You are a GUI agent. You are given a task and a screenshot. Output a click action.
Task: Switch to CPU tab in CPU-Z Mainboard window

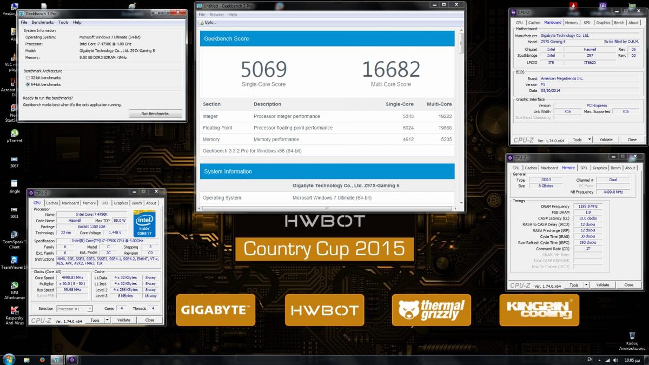(x=519, y=23)
